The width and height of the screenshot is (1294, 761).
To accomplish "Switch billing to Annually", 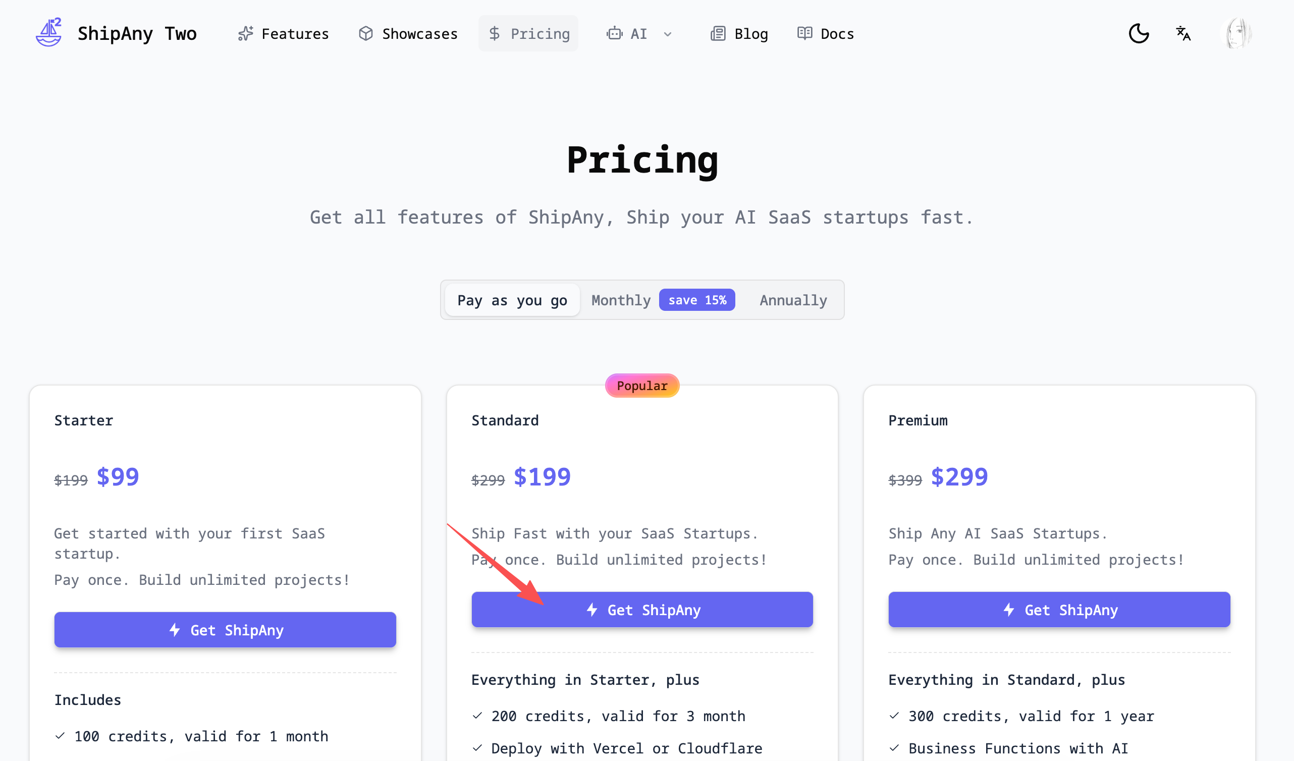I will click(x=793, y=300).
